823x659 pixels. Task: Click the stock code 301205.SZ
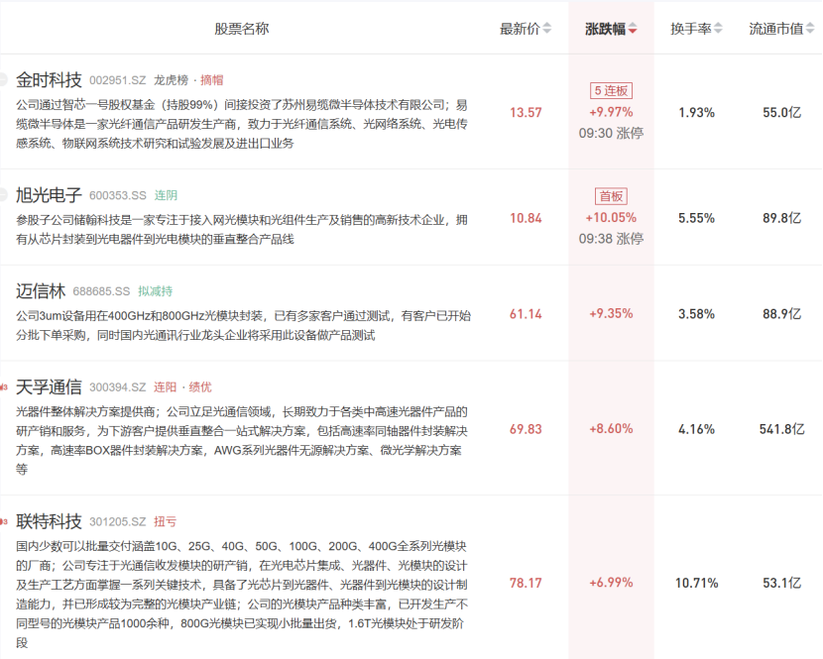tap(118, 522)
